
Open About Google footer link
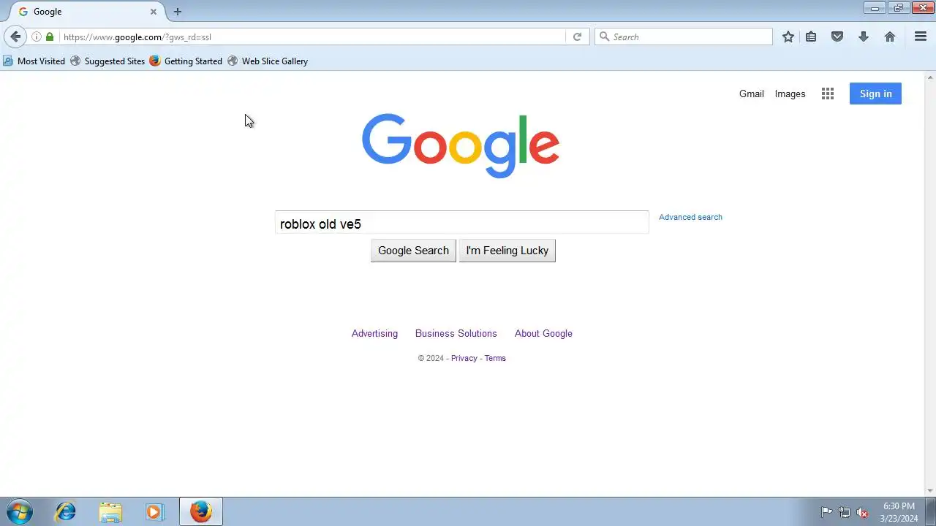coord(543,333)
